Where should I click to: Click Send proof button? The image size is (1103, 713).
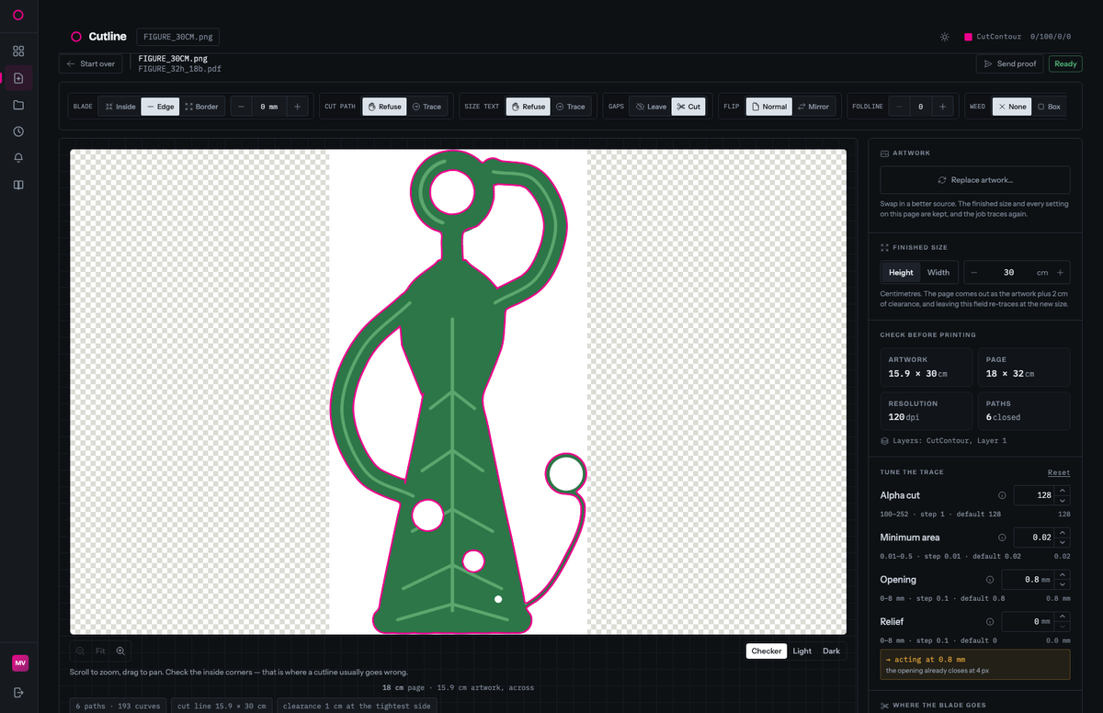click(1009, 63)
